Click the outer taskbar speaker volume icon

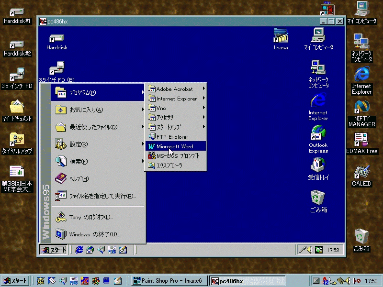coord(349,281)
